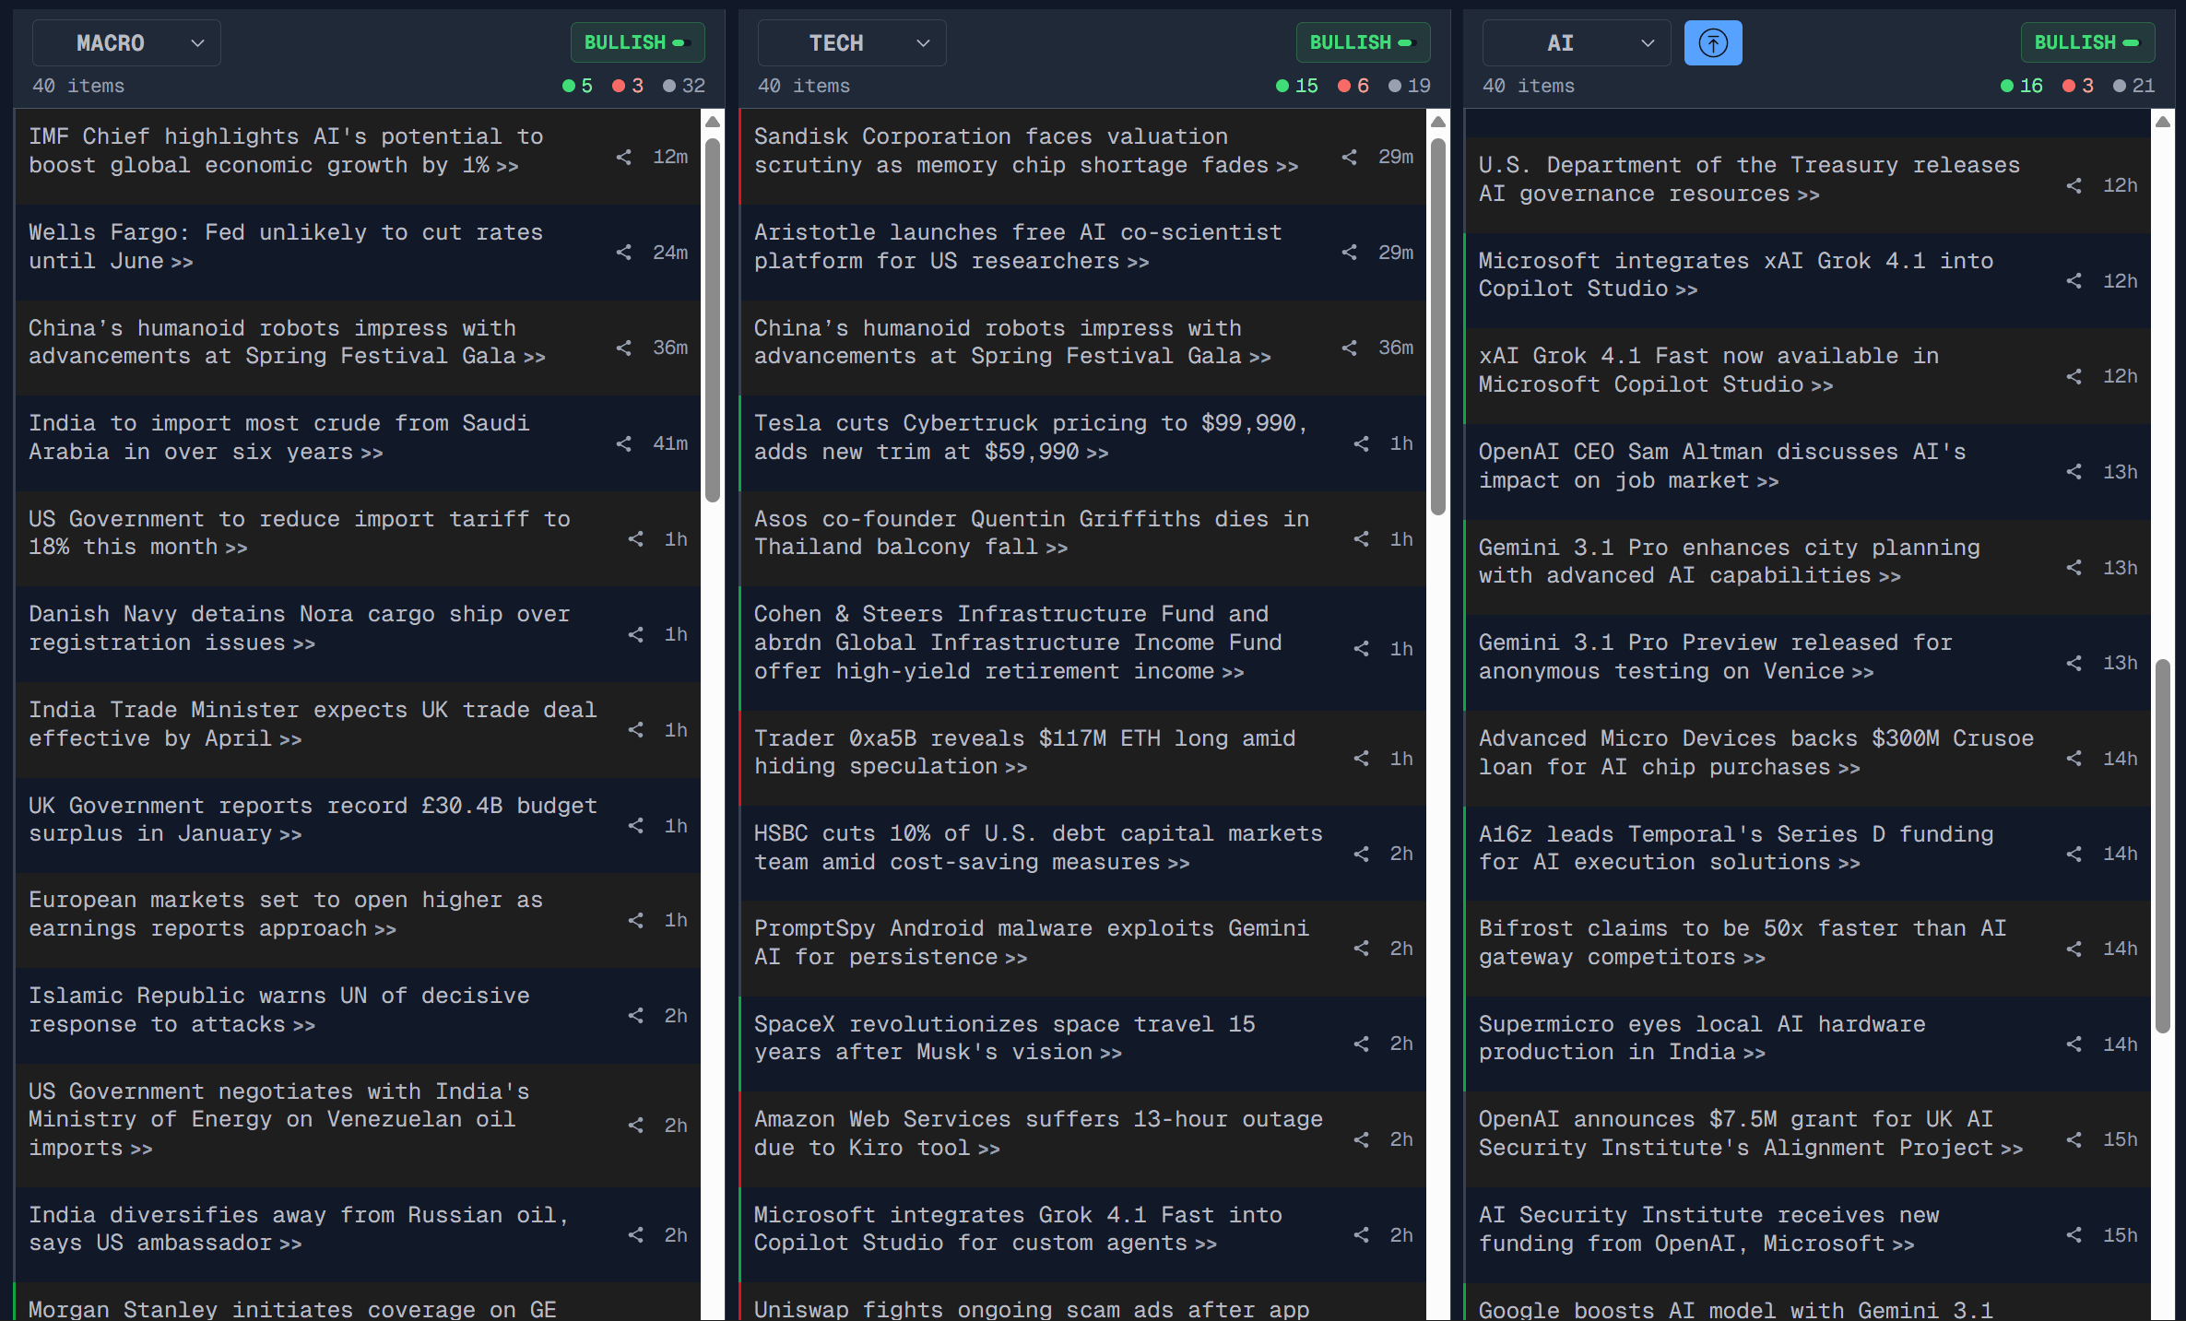Share the Microsoft xAI Grok Copilot story
2186x1321 pixels.
(x=2074, y=280)
